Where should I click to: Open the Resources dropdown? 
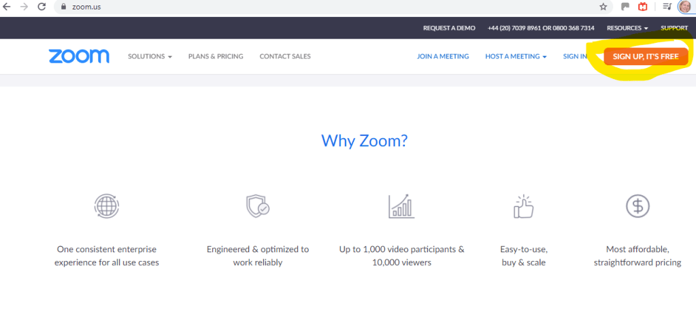tap(627, 28)
